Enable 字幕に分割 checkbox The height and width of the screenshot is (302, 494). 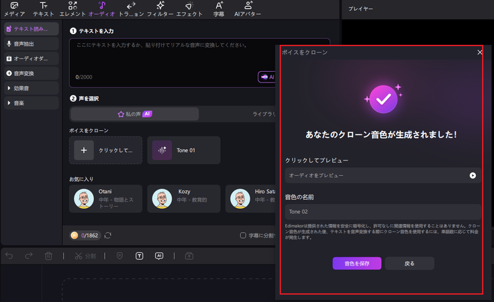[x=243, y=236]
